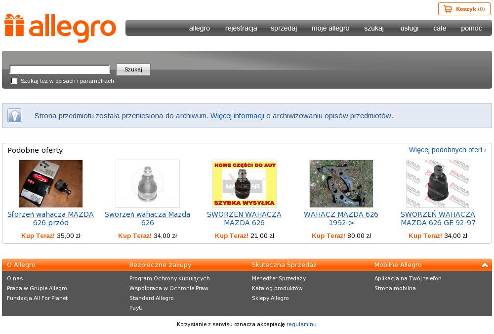Open the PayU footer link
494x334 pixels.
coord(136,308)
